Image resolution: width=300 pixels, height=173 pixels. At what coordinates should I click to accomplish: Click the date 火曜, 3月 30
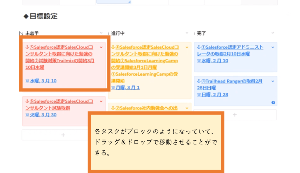point(43,115)
